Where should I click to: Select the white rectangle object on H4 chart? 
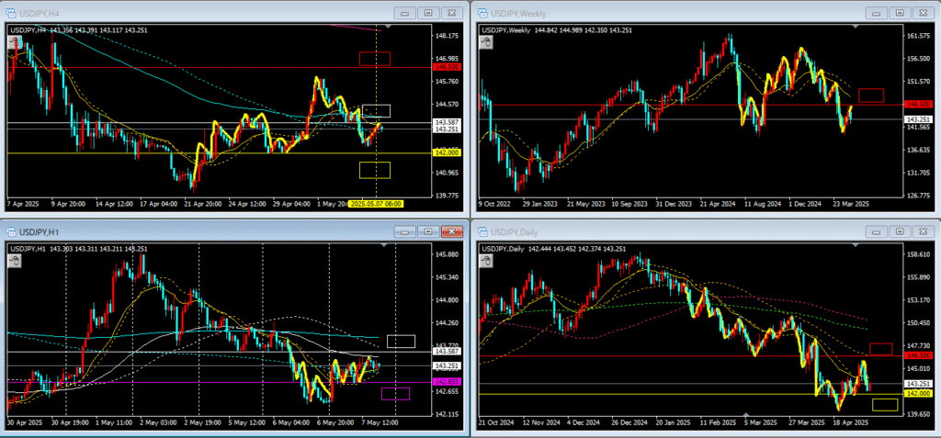[376, 111]
